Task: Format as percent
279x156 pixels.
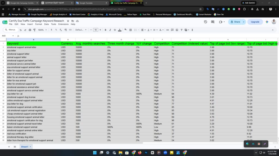Action: [x=56, y=30]
